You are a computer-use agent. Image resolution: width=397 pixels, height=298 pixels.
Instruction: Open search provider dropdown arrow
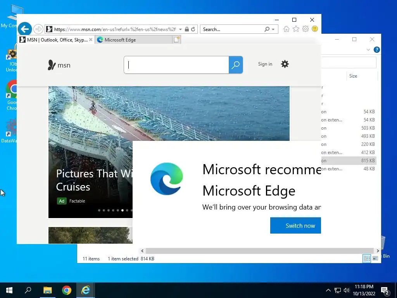[273, 29]
